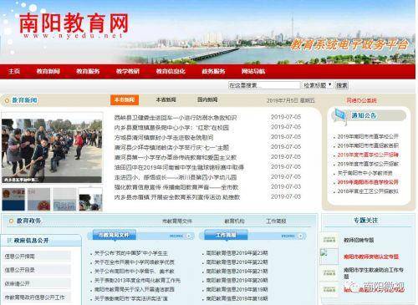Open the document starting 关于公布"我的中国梦"

[x=131, y=253]
